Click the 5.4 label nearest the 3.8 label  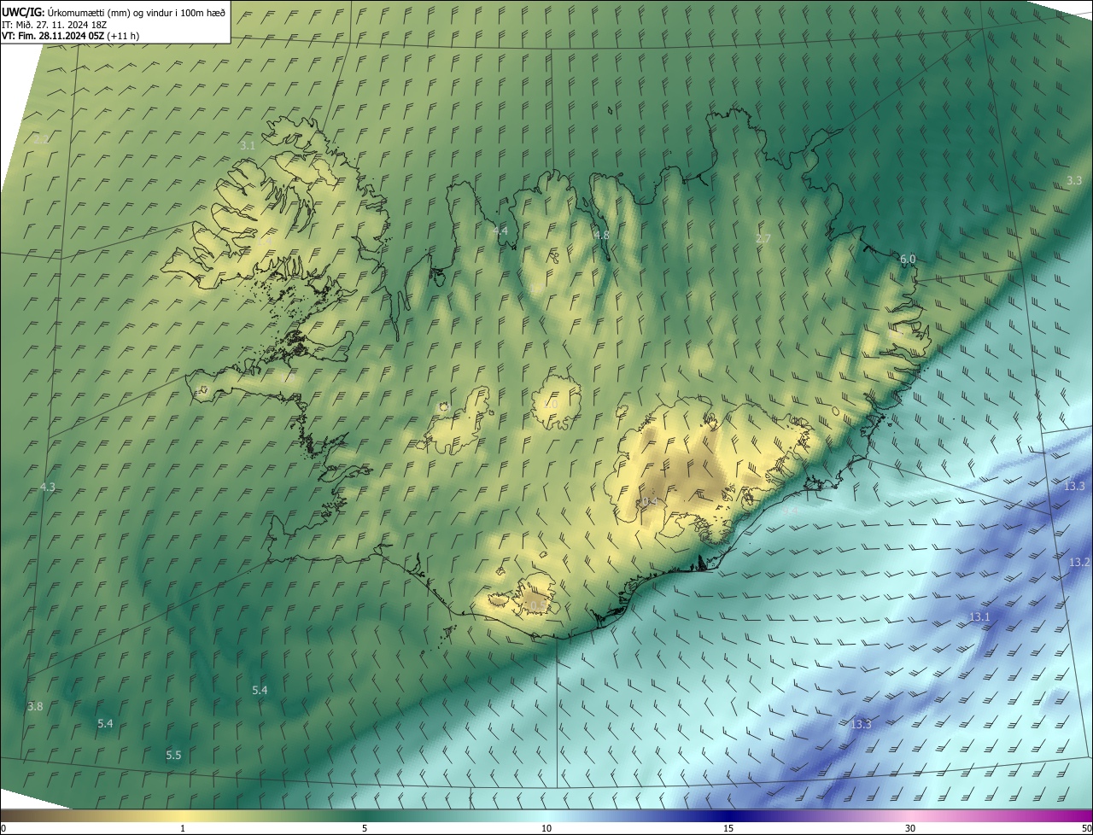[105, 723]
